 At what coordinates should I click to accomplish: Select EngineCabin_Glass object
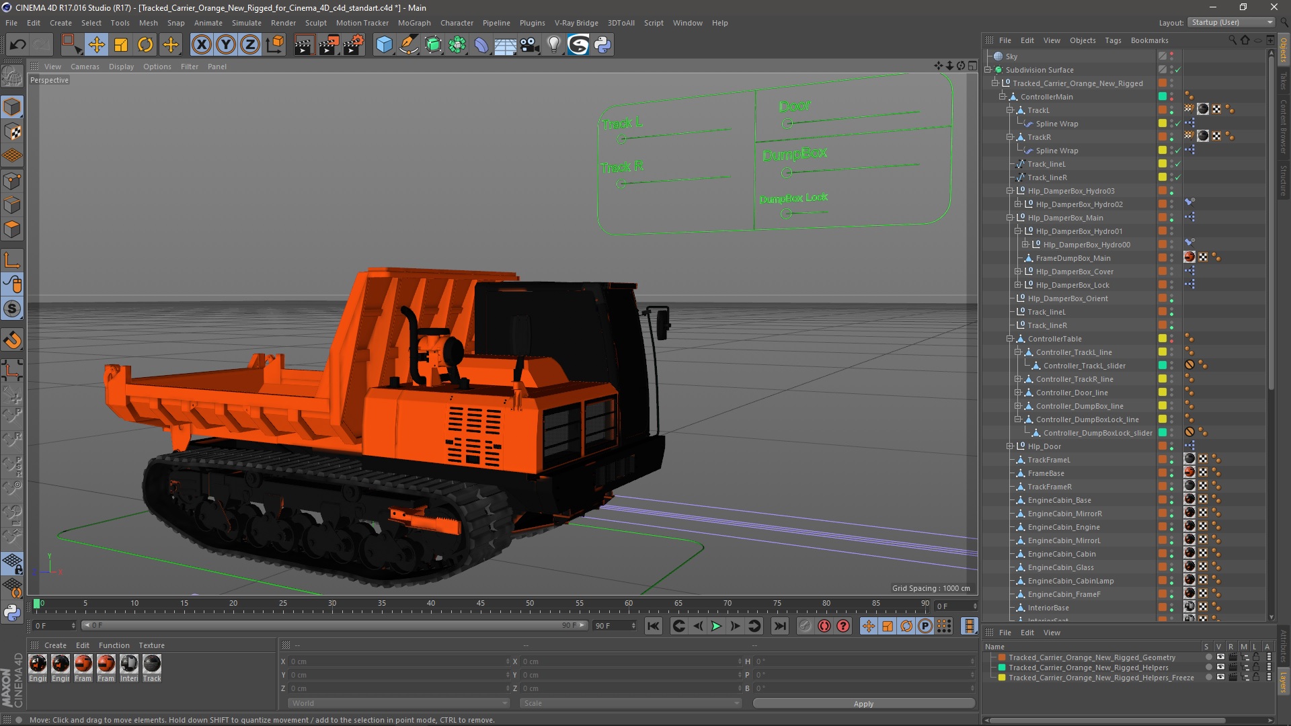click(x=1060, y=567)
